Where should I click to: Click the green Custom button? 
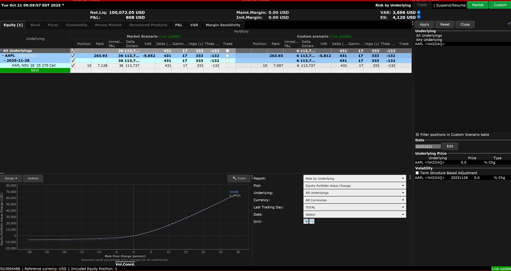coord(500,5)
